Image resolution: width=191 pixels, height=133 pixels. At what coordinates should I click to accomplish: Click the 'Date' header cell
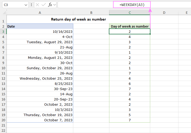pyautogui.click(x=40, y=26)
